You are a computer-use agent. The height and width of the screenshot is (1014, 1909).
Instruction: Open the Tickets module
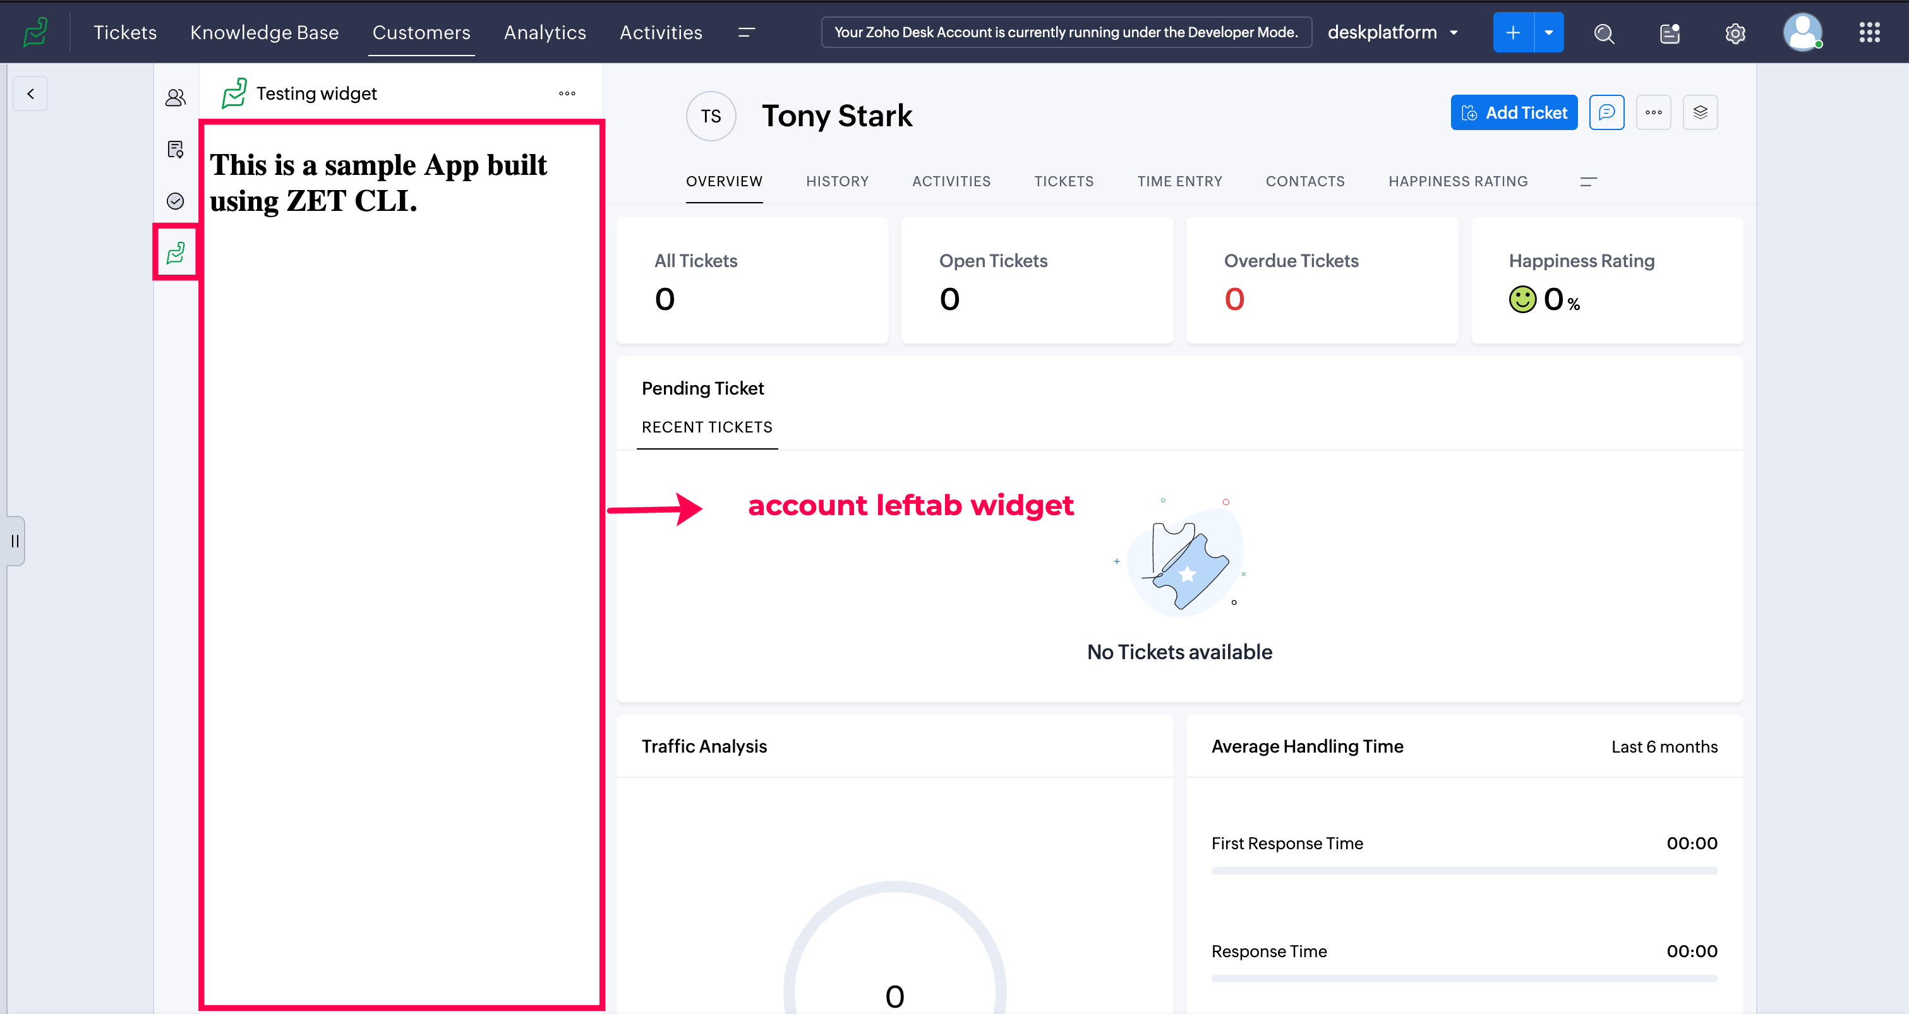pos(124,32)
